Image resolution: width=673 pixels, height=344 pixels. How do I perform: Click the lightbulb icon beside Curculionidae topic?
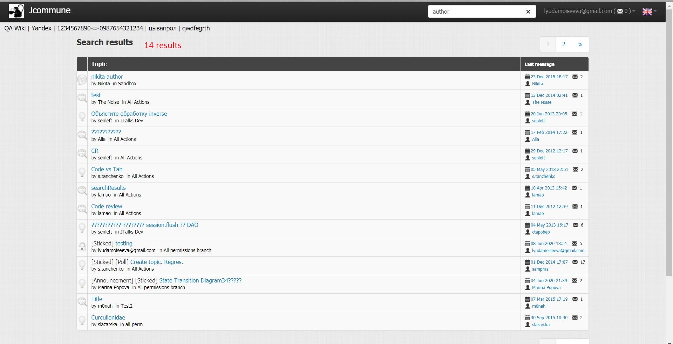[x=82, y=321]
